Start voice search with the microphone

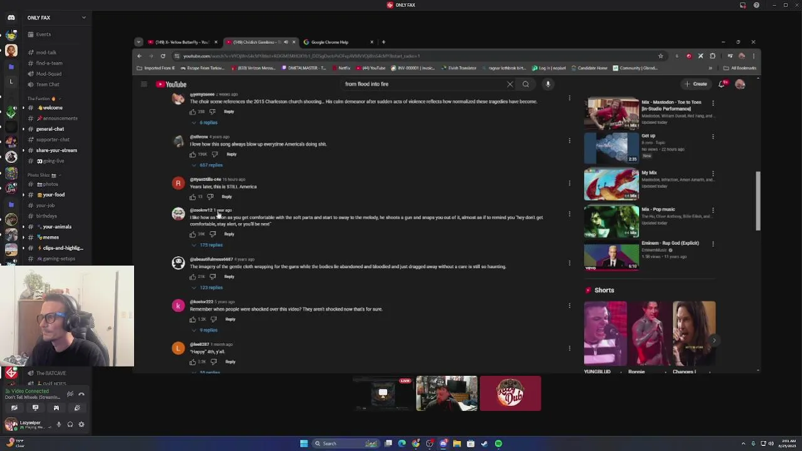tap(548, 84)
